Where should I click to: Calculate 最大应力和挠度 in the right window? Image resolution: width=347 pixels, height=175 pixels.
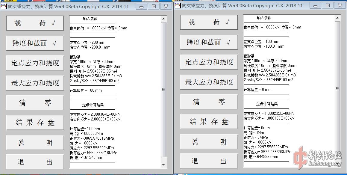coord(209,82)
